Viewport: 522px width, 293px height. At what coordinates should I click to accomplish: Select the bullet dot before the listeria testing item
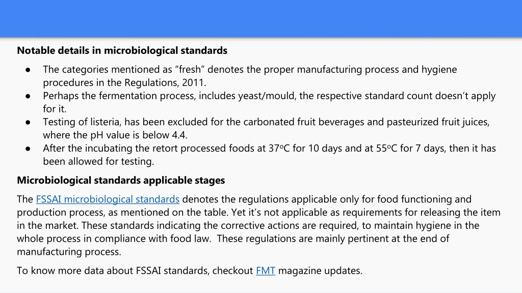coord(28,122)
